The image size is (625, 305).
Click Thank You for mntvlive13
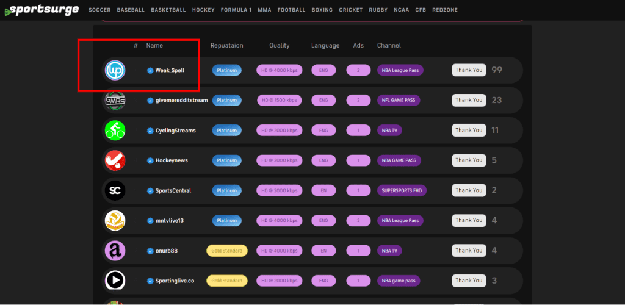point(469,220)
